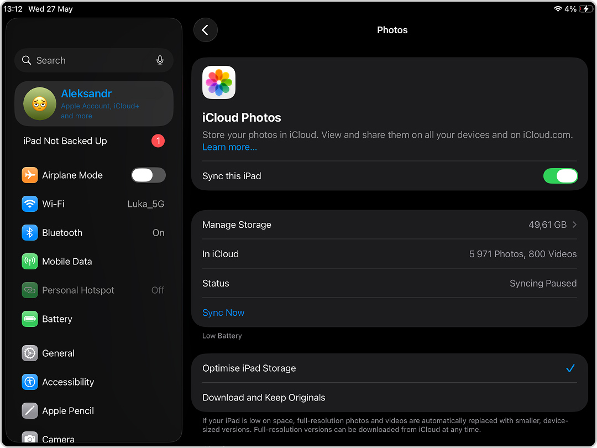Tap the 49,61 GB storage value
The image size is (597, 448).
[547, 225]
